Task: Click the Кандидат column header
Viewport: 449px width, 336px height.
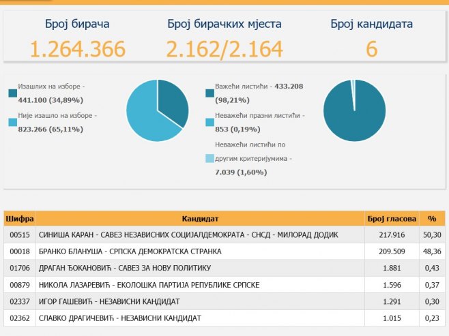Action: [x=199, y=219]
